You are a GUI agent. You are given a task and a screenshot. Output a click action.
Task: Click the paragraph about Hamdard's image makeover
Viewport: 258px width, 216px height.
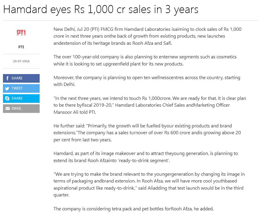pos(146,157)
